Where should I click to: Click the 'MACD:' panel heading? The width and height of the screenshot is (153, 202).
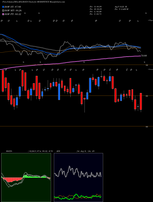pyautogui.click(x=9, y=151)
